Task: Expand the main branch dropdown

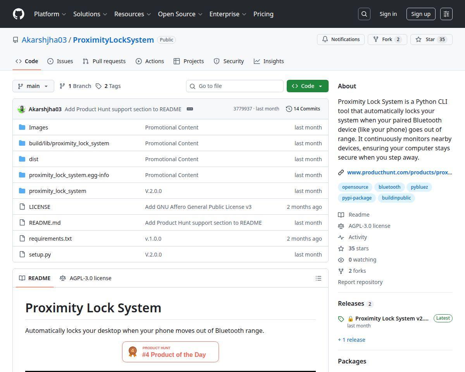Action: pos(33,86)
